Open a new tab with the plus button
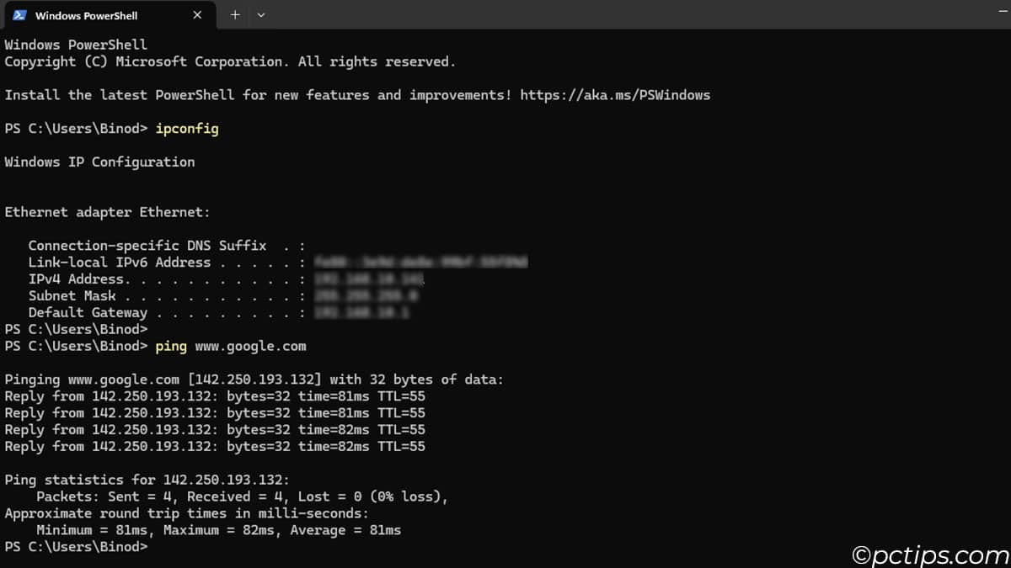1011x568 pixels. click(235, 15)
